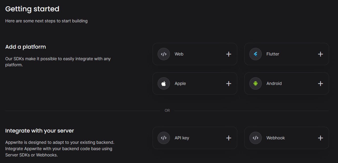The height and width of the screenshot is (163, 338).
Task: Click the Webhook code icon
Action: click(255, 138)
